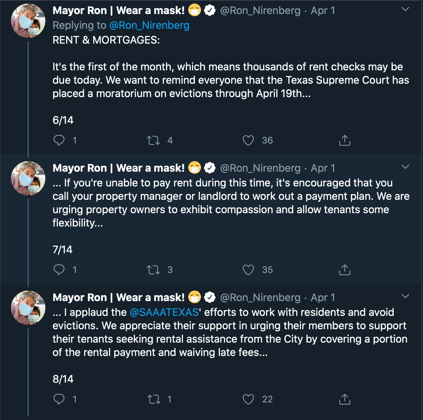Share the 7/14 payment plan tweet
This screenshot has width=423, height=420.
click(x=345, y=270)
